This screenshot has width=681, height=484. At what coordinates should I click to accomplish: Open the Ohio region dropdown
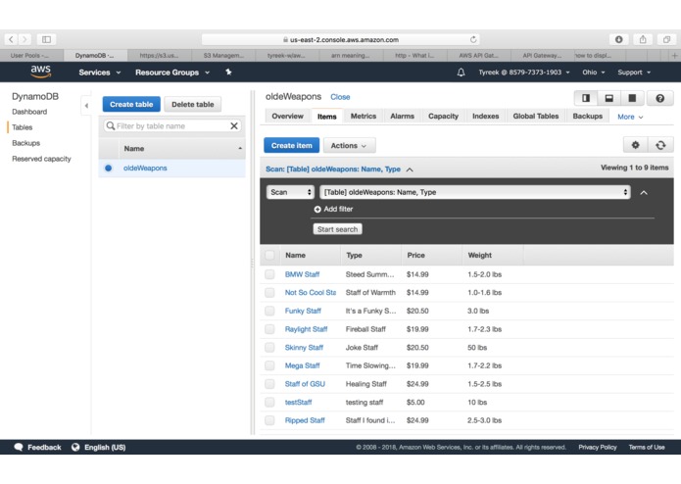593,73
